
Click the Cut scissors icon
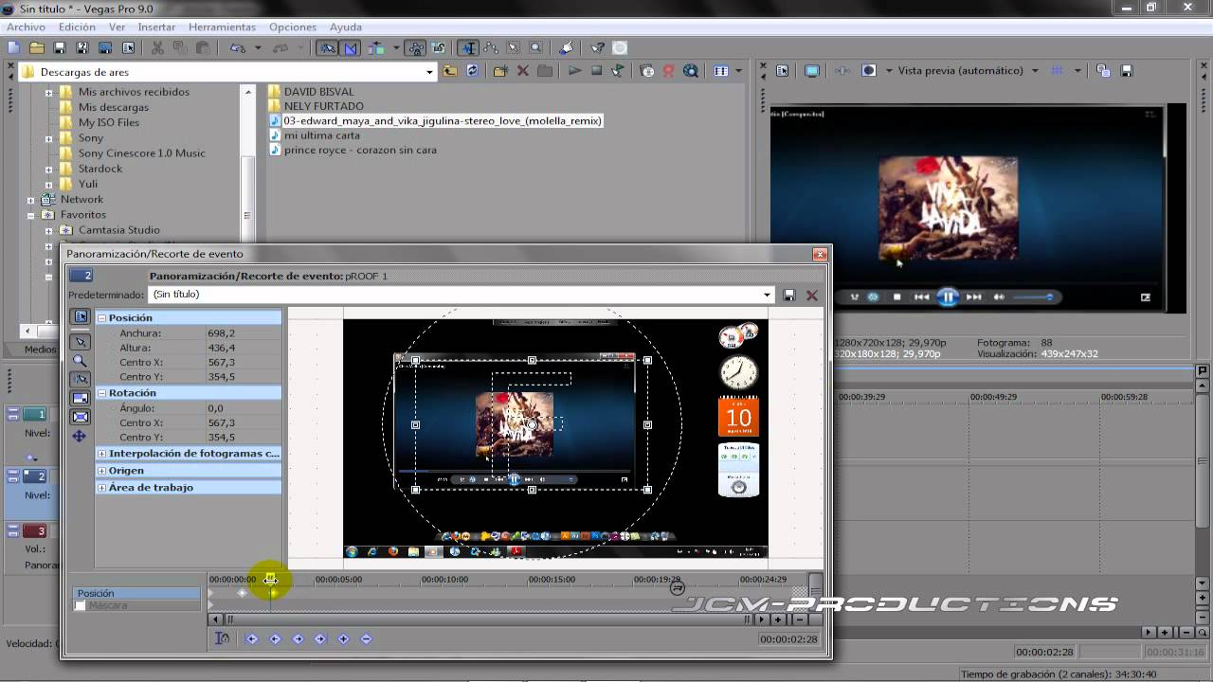pos(157,47)
